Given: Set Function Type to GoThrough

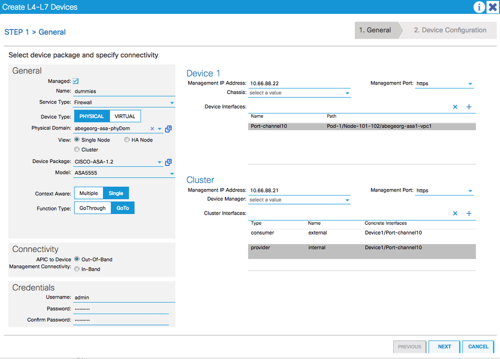Looking at the screenshot, I should [x=93, y=208].
